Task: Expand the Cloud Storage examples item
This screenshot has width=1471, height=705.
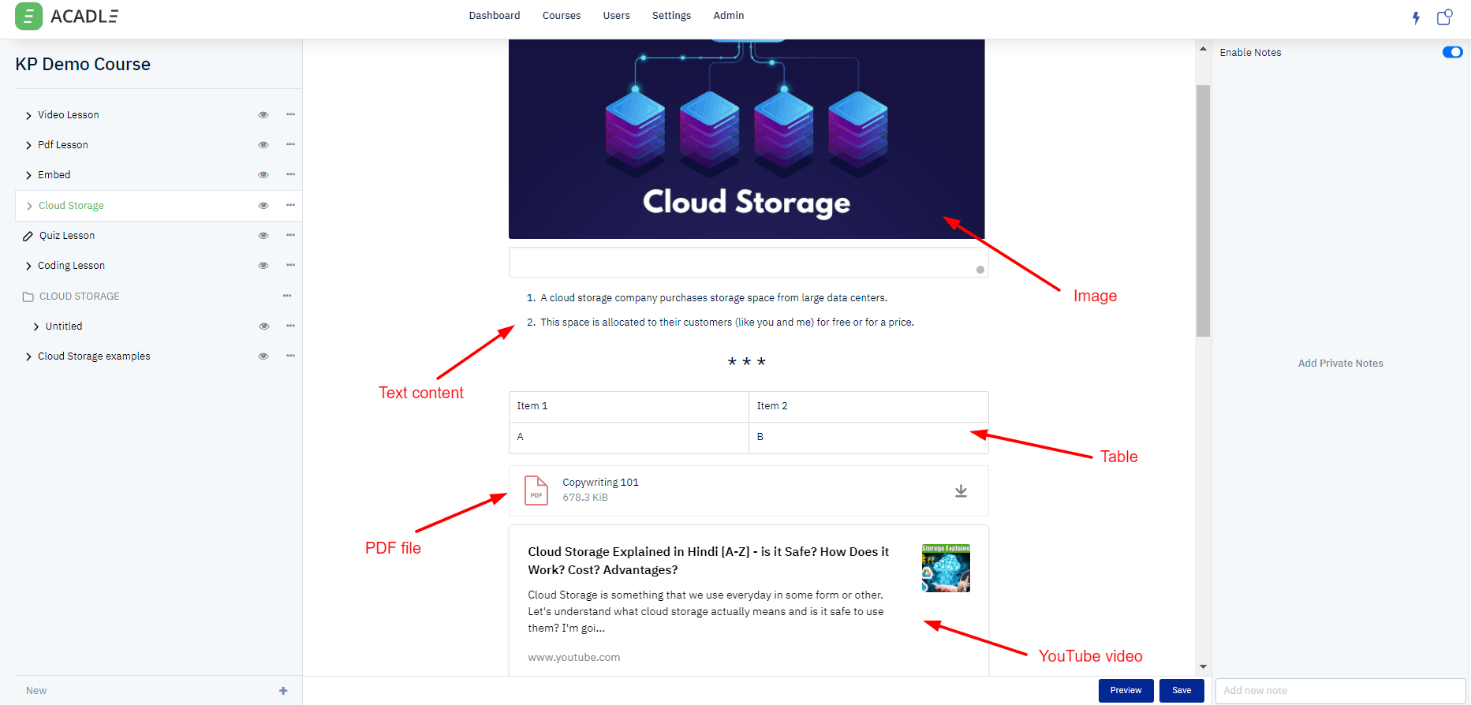Action: [28, 356]
